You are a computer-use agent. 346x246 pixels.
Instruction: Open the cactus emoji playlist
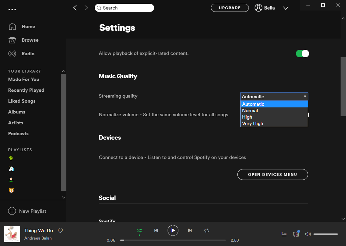point(11,158)
